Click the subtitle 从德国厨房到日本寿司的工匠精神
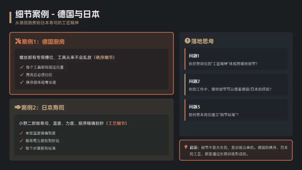This screenshot has width=302, height=170. pos(47,23)
